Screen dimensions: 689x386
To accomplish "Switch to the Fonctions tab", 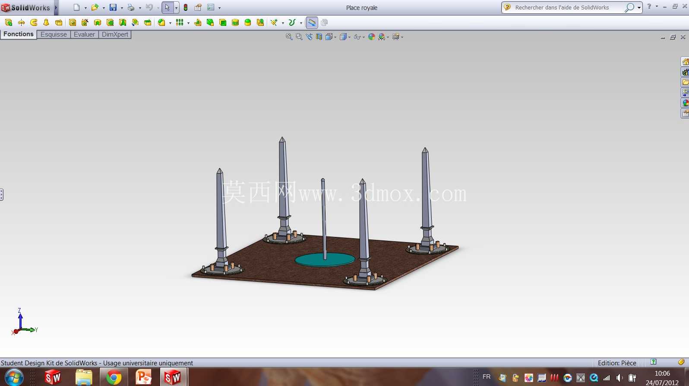I will tap(19, 34).
